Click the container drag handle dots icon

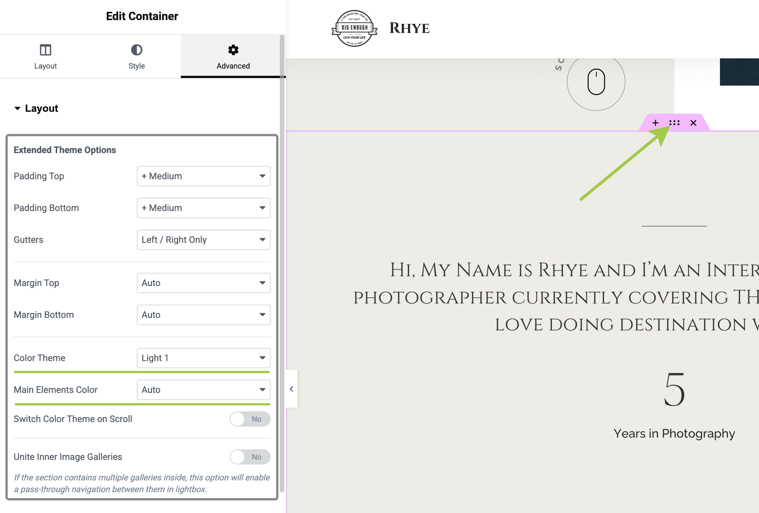click(674, 123)
